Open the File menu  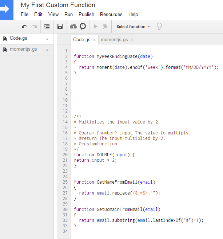24,15
